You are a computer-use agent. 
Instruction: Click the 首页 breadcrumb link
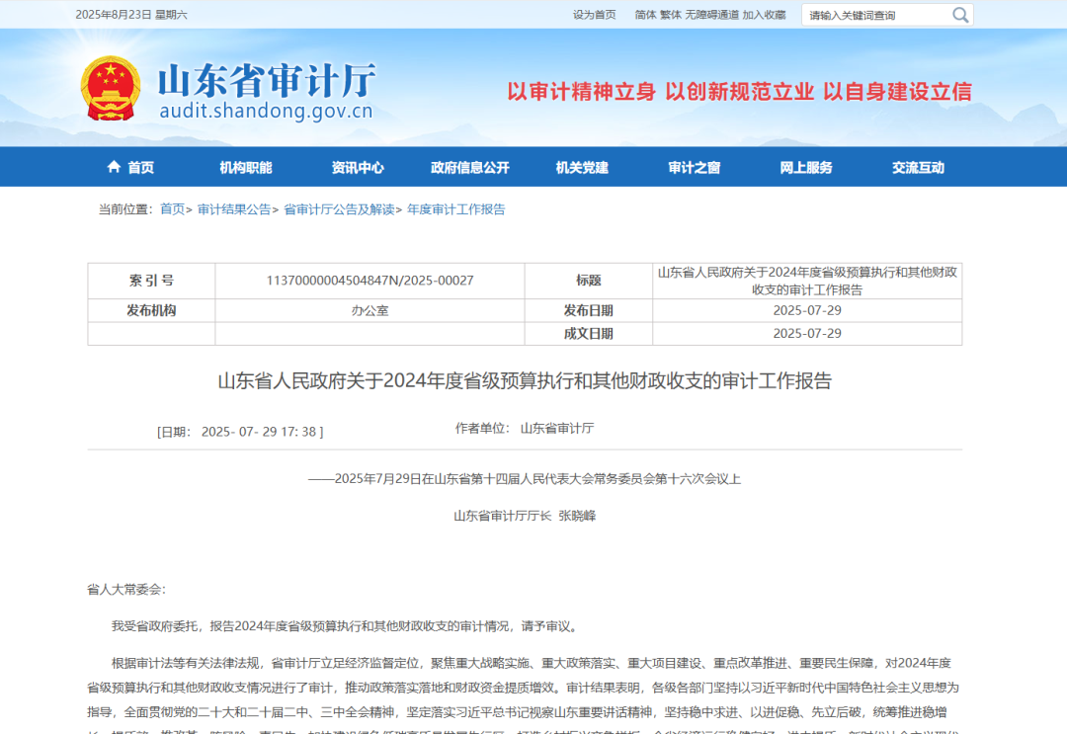click(x=172, y=209)
